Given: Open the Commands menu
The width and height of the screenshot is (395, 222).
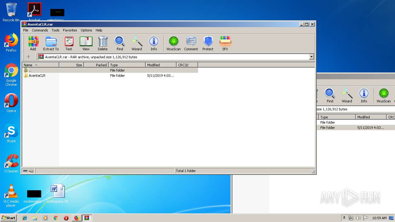Looking at the screenshot, I should (x=40, y=30).
